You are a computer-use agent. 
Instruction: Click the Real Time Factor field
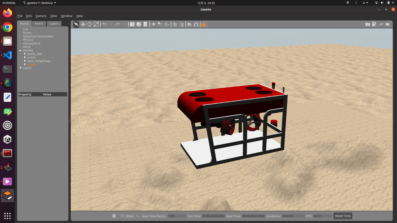click(177, 216)
